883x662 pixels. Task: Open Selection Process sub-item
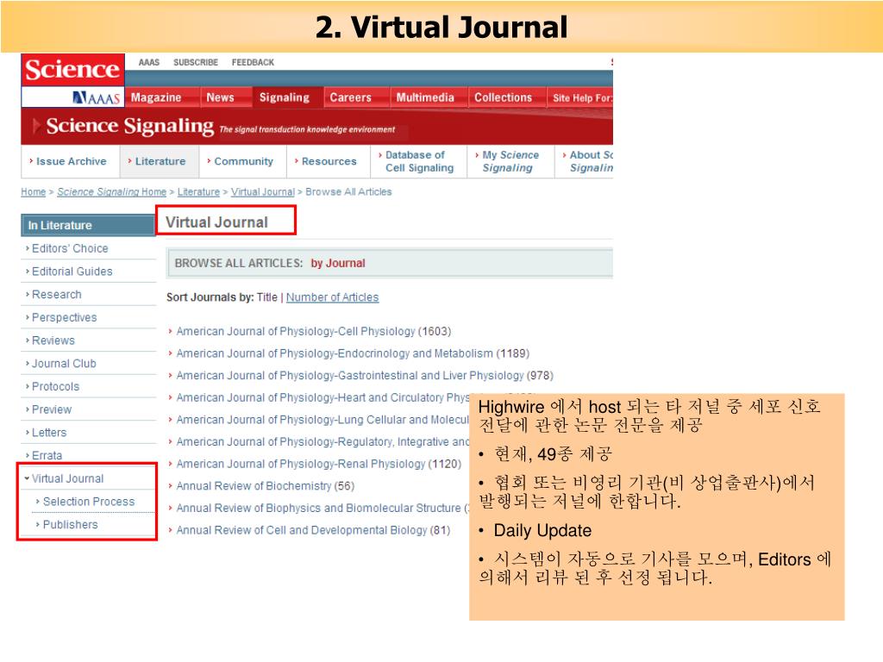[x=89, y=502]
